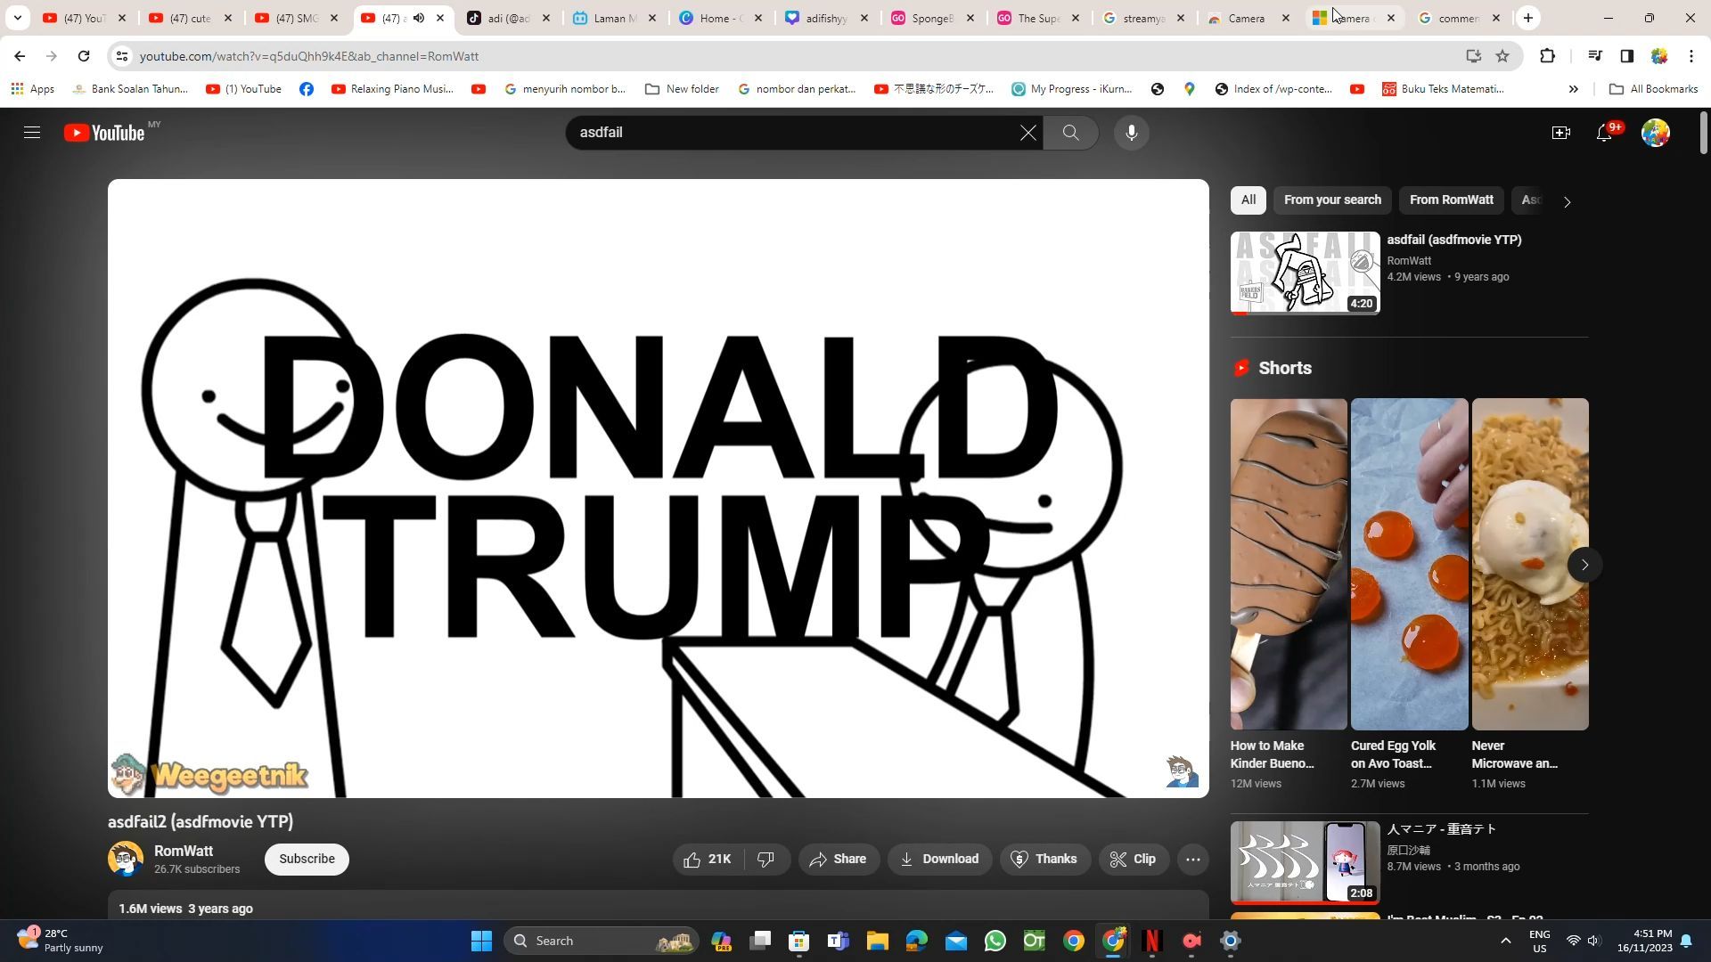
Task: Open asdfail (asdfmovie YTP) thumbnail
Action: point(1305,273)
